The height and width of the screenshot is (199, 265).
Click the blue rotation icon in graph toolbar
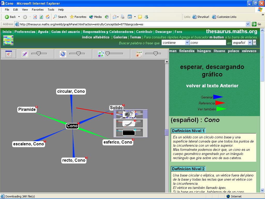pyautogui.click(x=63, y=54)
